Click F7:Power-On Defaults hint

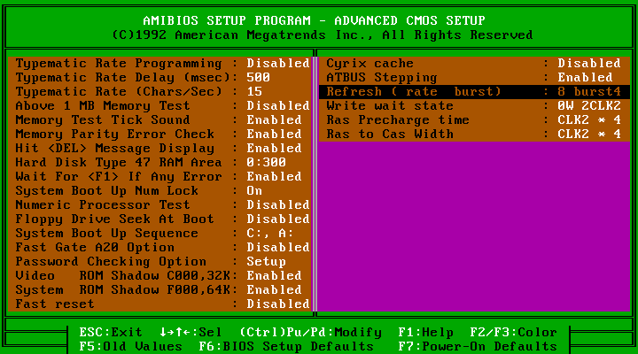(x=477, y=346)
